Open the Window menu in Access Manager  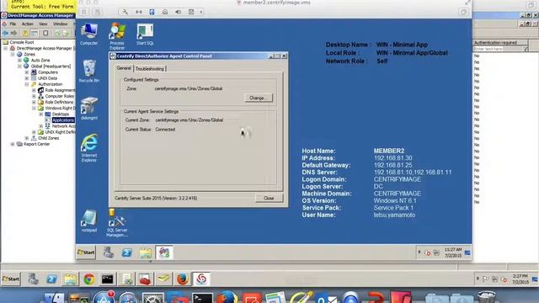60,24
